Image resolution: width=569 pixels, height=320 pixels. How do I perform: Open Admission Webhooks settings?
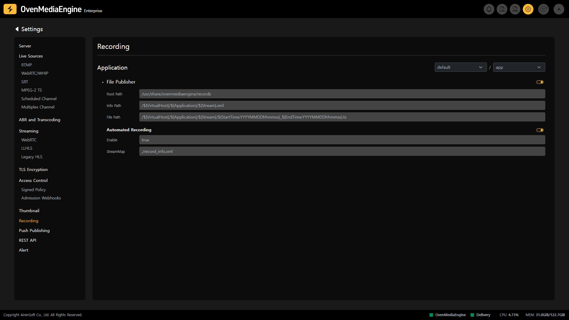click(41, 198)
